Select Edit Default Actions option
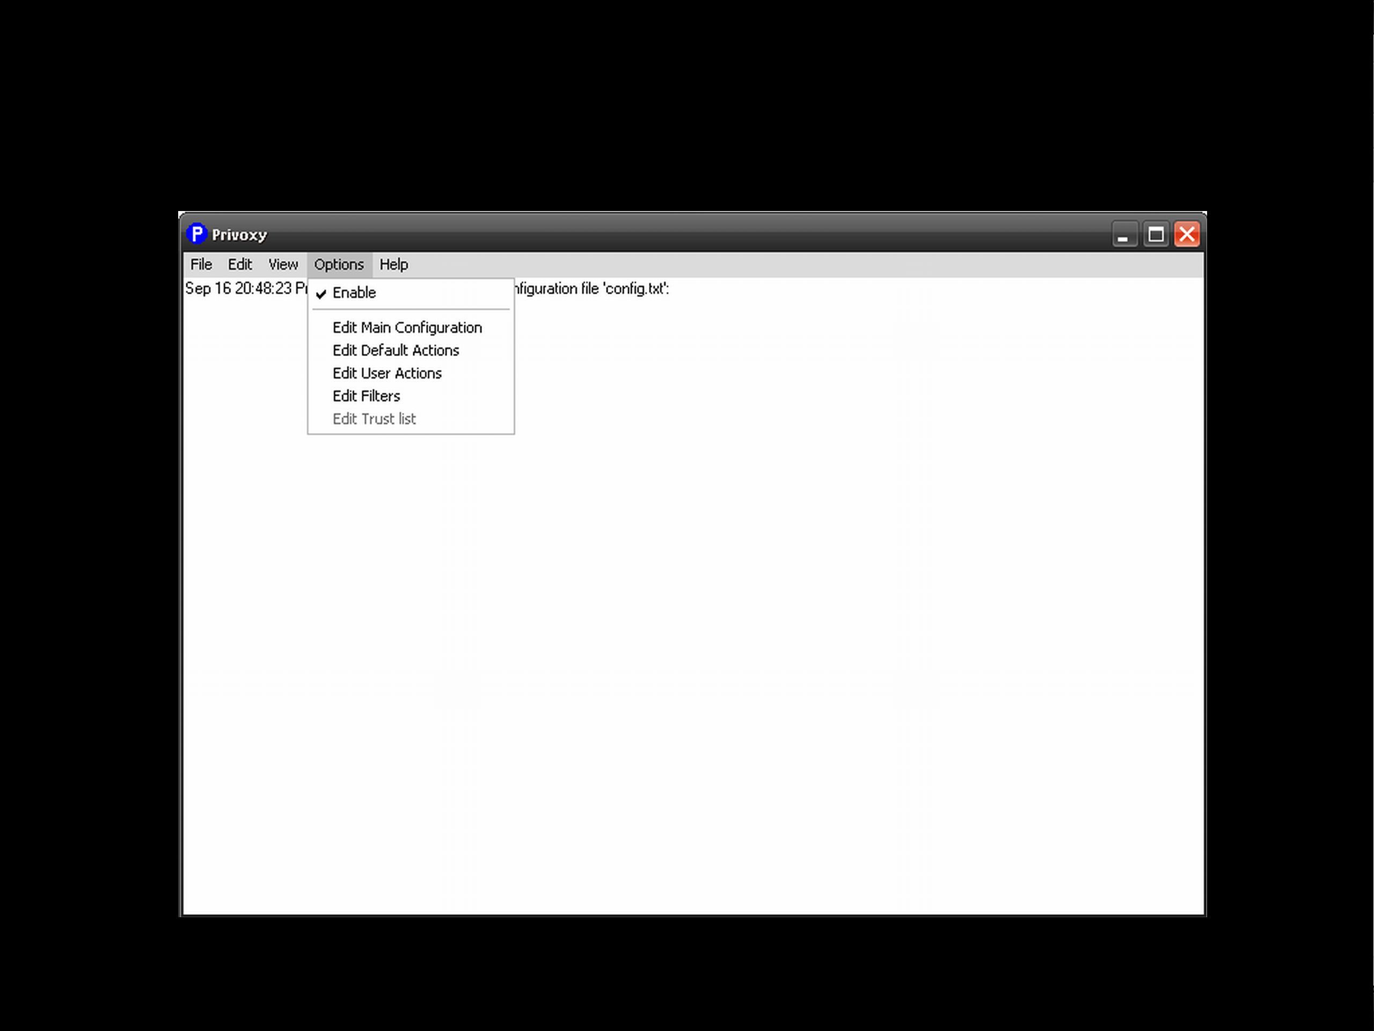This screenshot has height=1031, width=1374. (x=396, y=350)
